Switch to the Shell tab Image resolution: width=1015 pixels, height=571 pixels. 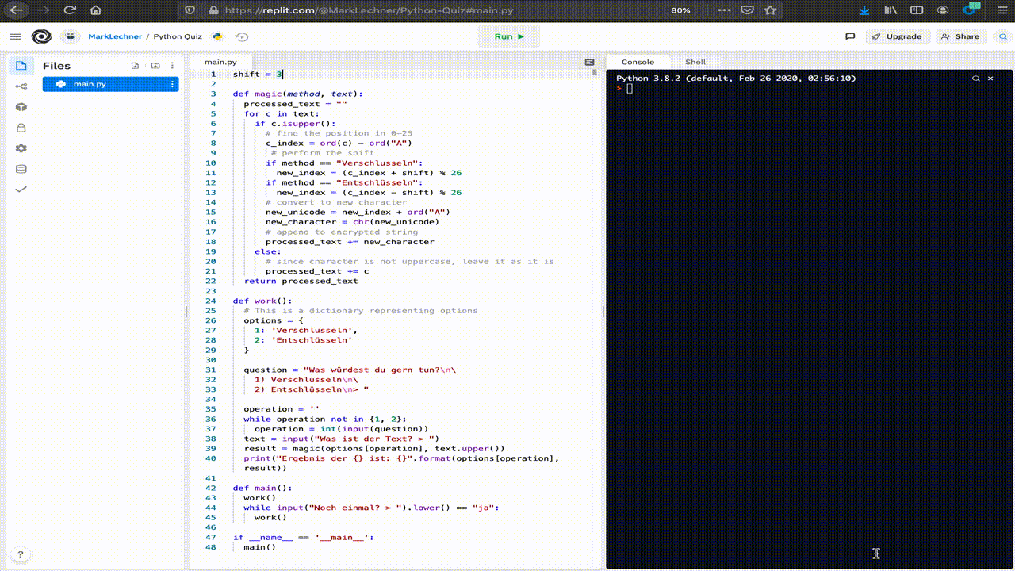point(695,62)
